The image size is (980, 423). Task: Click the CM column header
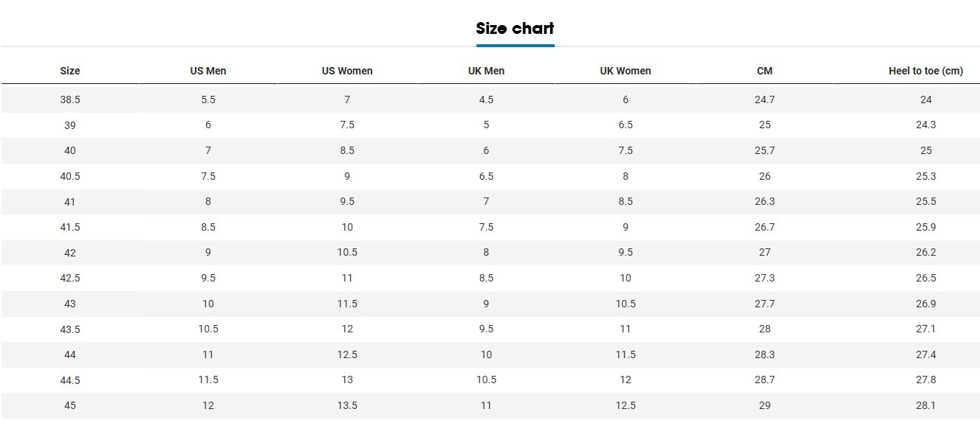[x=764, y=71]
